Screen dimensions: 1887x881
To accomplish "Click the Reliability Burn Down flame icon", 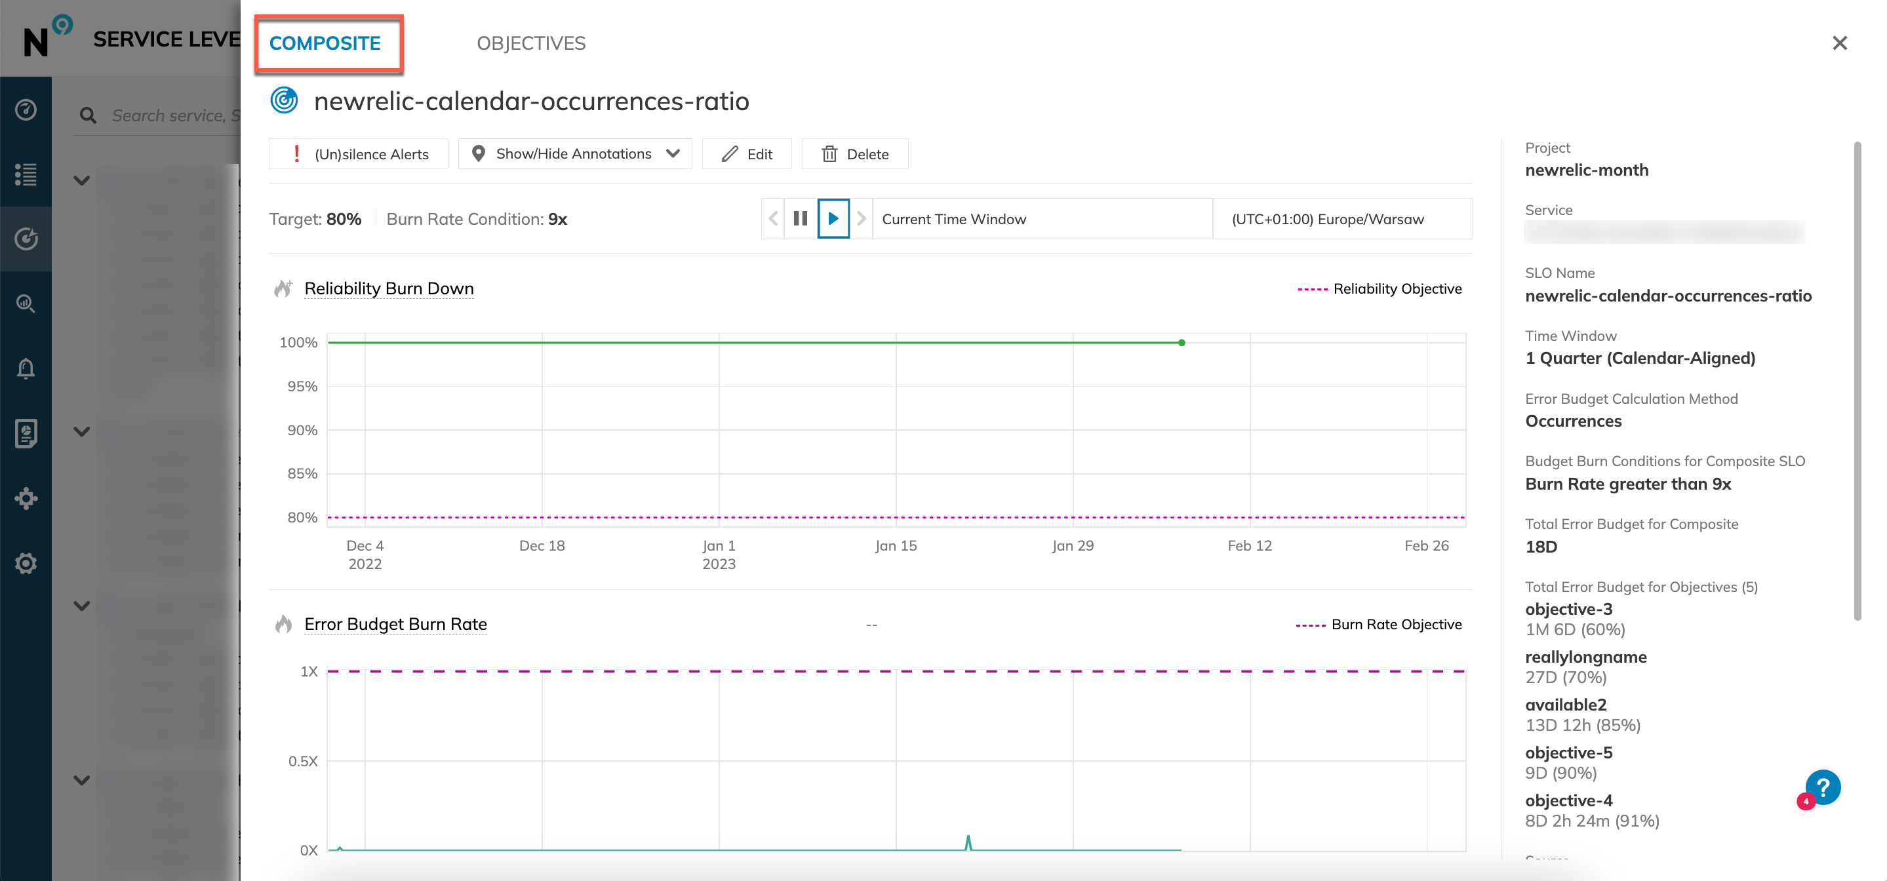I will pyautogui.click(x=283, y=288).
